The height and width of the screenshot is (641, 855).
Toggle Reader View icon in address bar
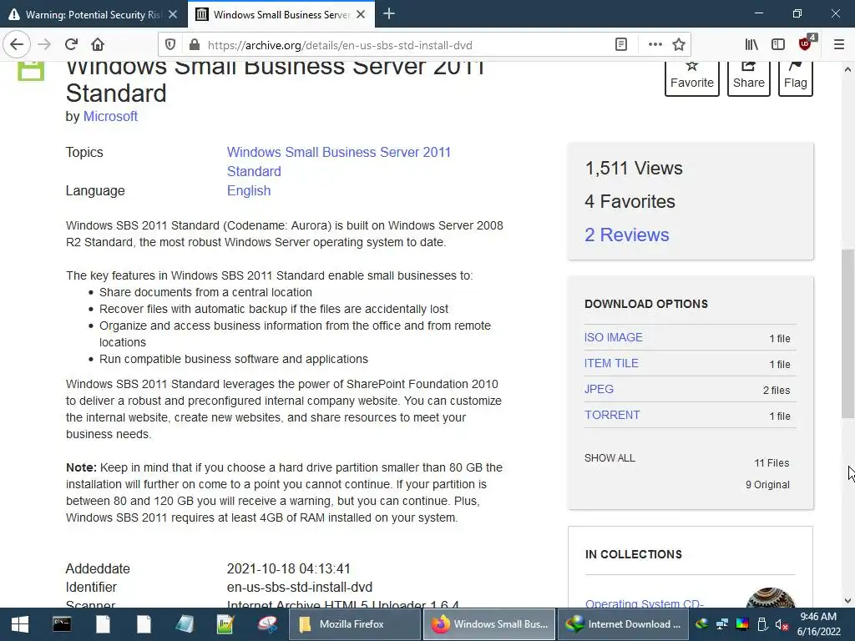pos(621,45)
